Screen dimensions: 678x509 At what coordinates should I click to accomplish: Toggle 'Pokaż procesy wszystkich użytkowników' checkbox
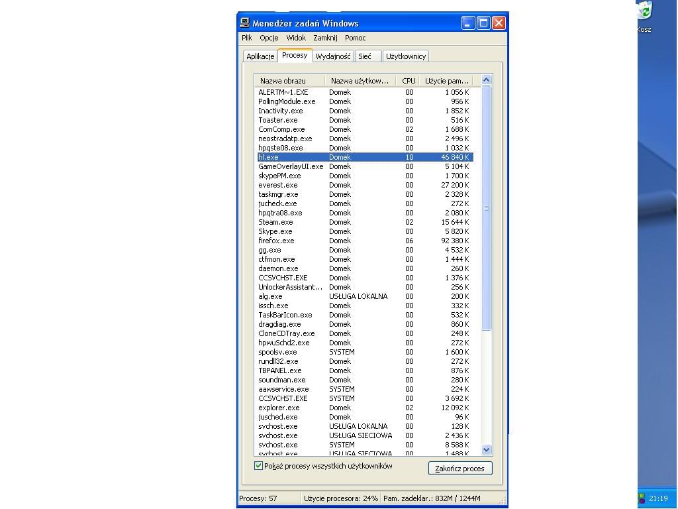click(x=259, y=466)
